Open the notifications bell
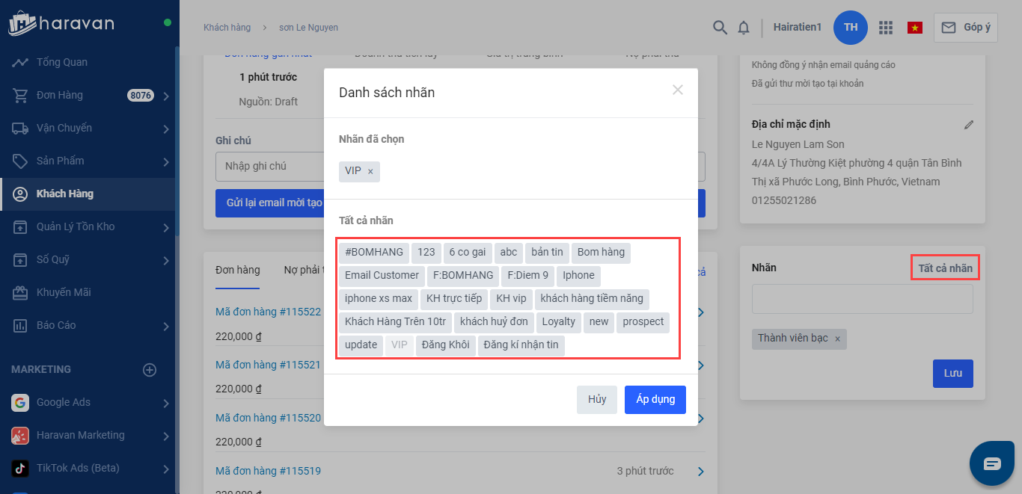Viewport: 1022px width, 494px height. 743,28
